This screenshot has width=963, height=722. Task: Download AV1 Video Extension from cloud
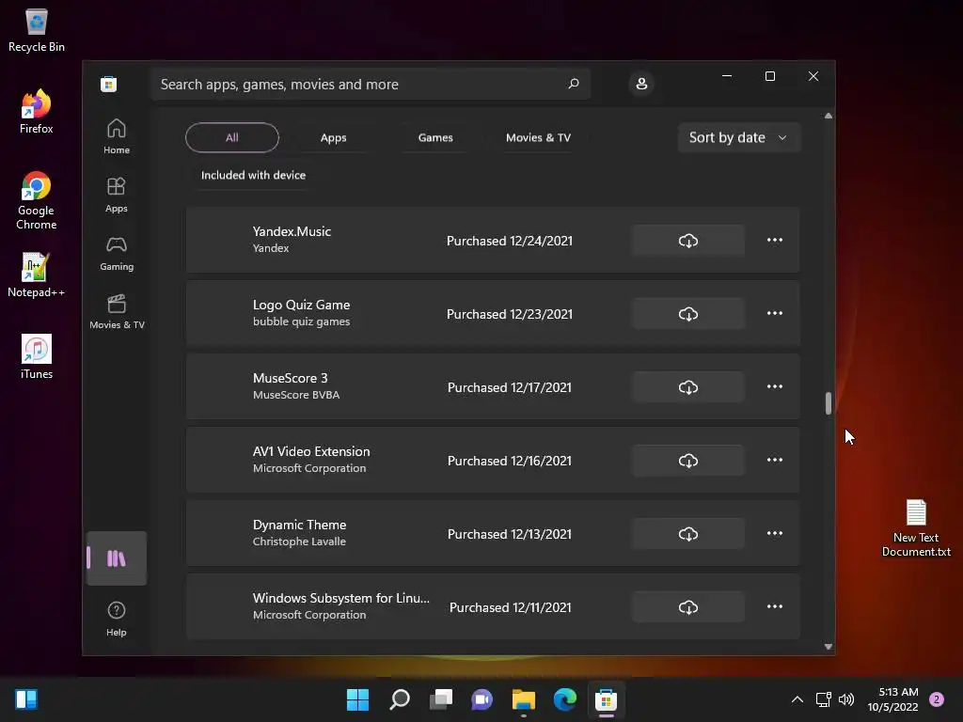pyautogui.click(x=687, y=461)
